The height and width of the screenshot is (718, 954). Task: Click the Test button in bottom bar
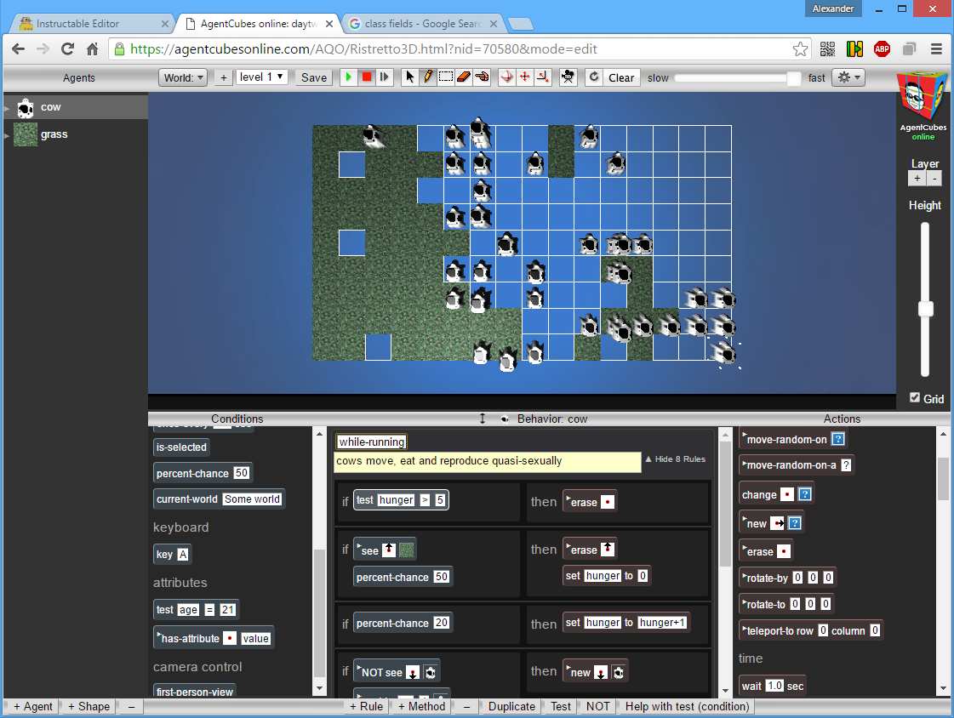click(560, 706)
